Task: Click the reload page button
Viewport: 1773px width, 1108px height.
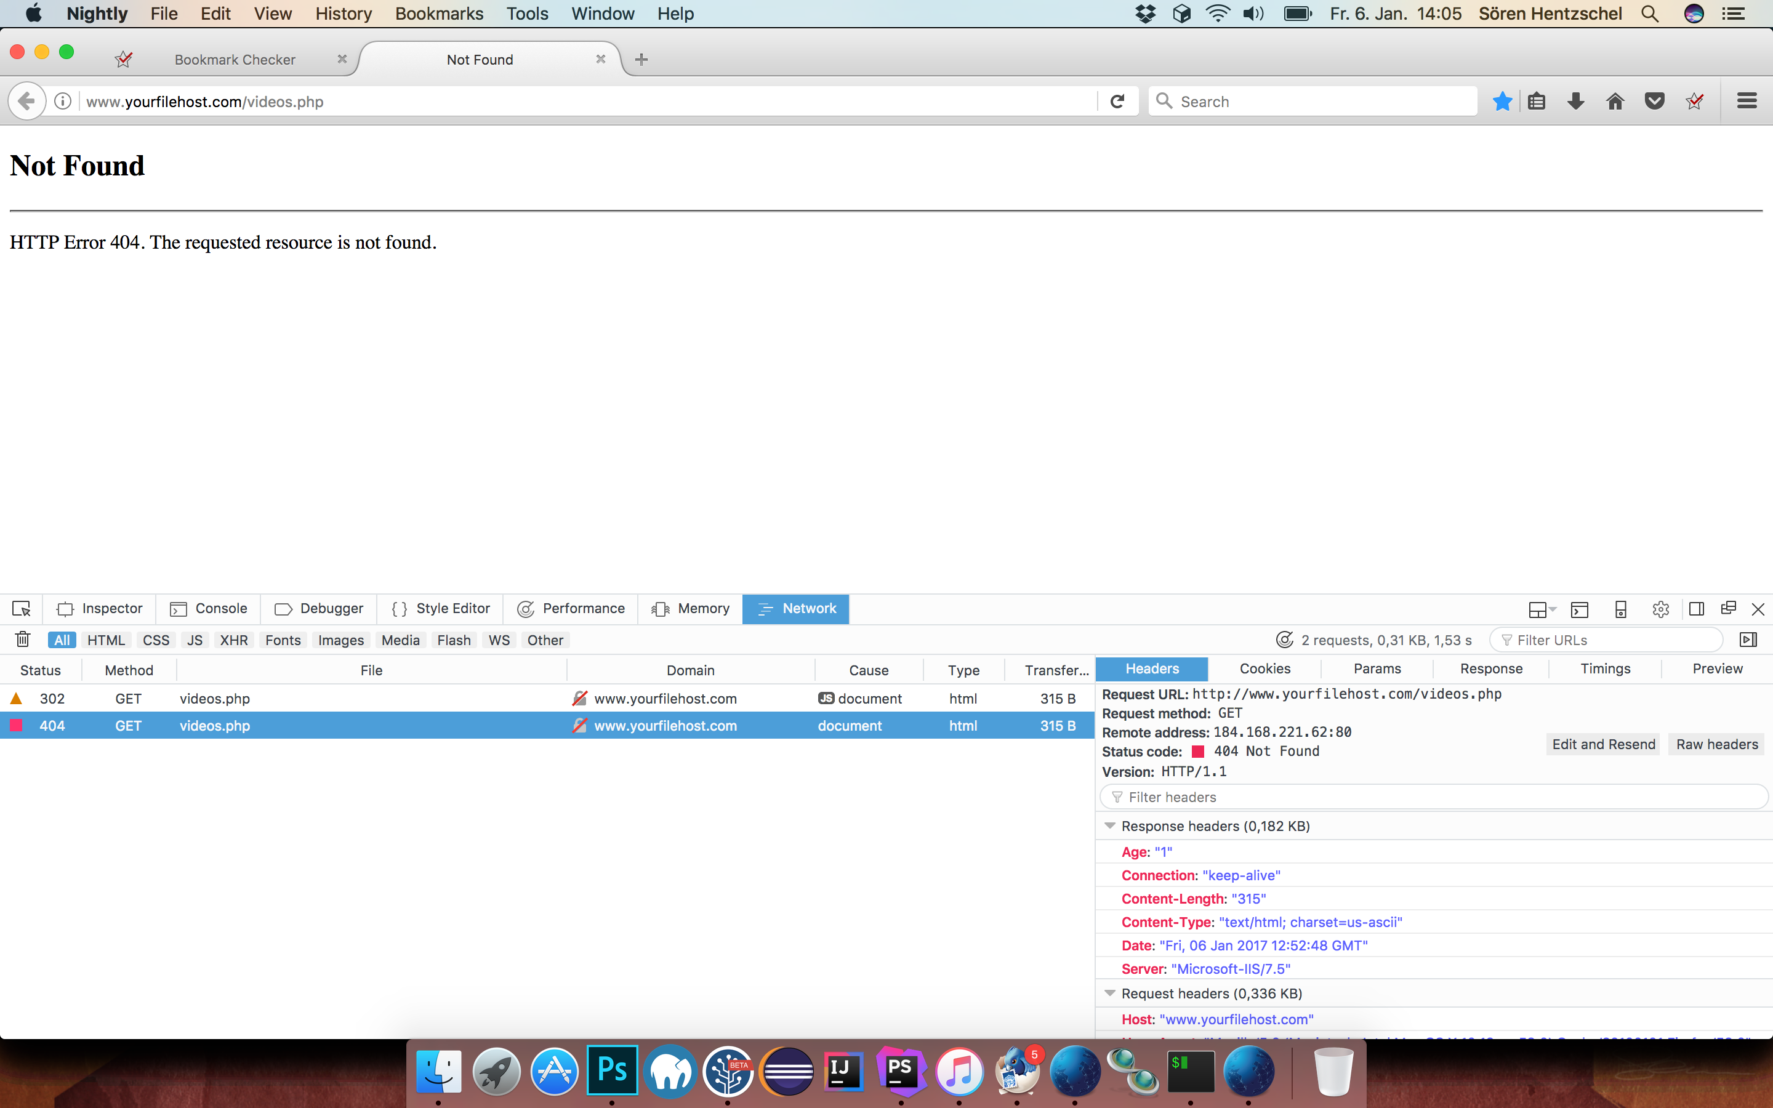Action: pos(1117,102)
